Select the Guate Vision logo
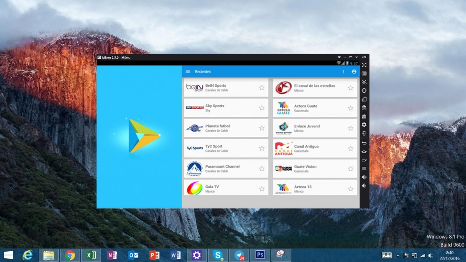The image size is (466, 262). 283,169
